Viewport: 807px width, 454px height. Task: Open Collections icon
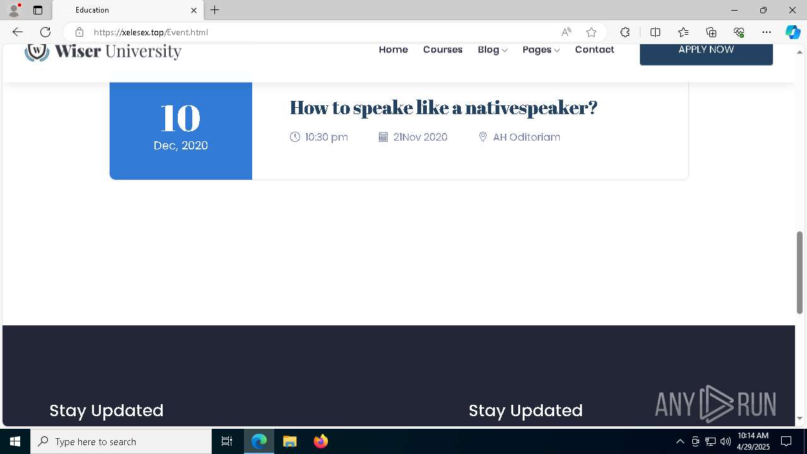point(711,32)
